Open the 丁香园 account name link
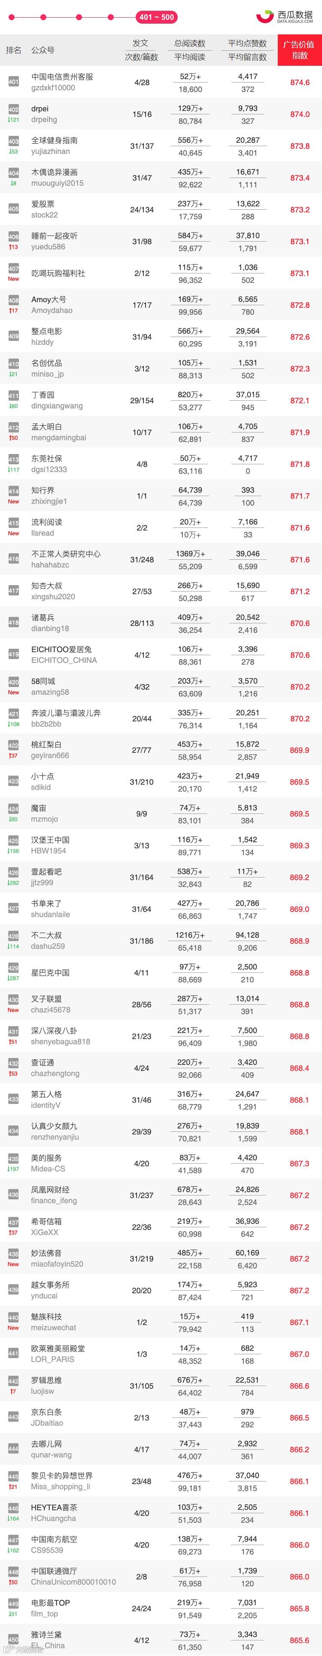This screenshot has height=1656, width=322. click(43, 395)
